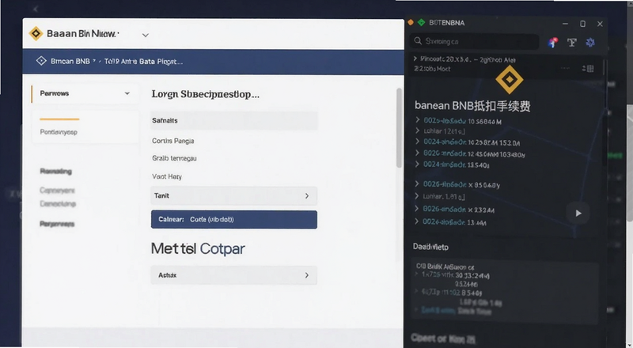Click the large gold Binance diamond logo
This screenshot has height=348, width=633.
tap(510, 80)
